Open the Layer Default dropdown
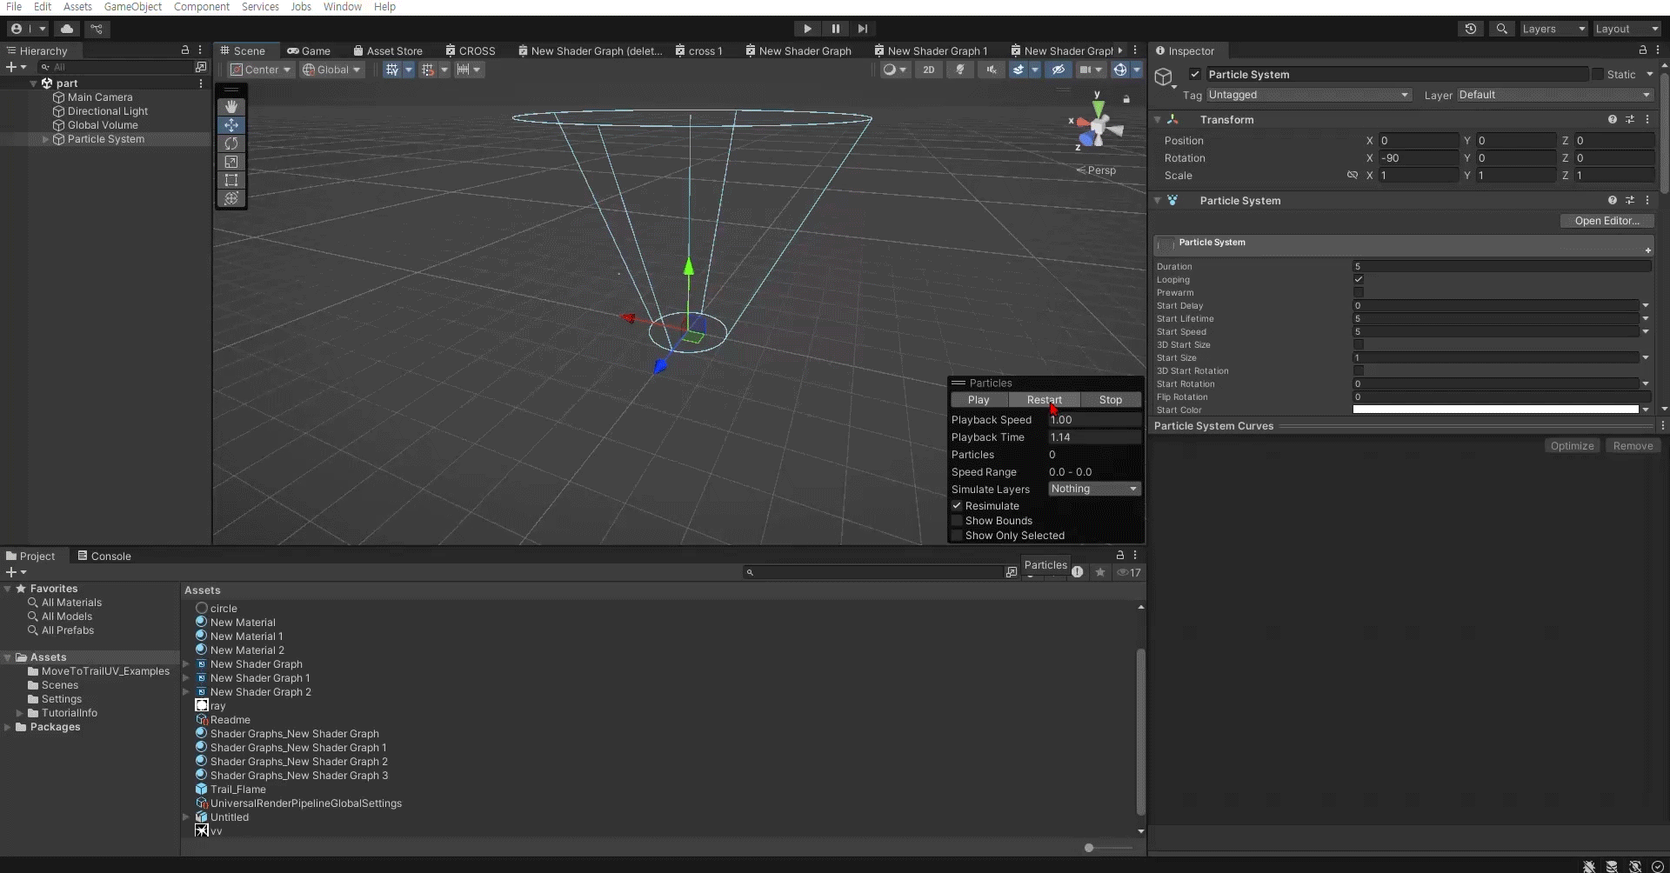Screen dimensions: 1670x873 (x=1554, y=95)
